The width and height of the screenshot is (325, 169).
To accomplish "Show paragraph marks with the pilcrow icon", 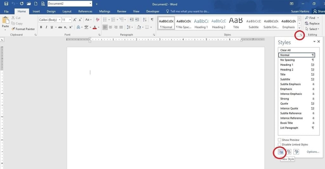I will point(152,19).
